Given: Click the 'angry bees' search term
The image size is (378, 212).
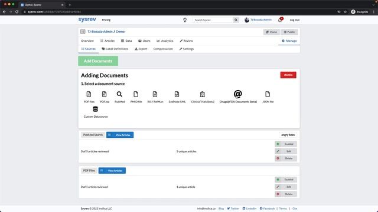Looking at the screenshot, I should [x=288, y=135].
